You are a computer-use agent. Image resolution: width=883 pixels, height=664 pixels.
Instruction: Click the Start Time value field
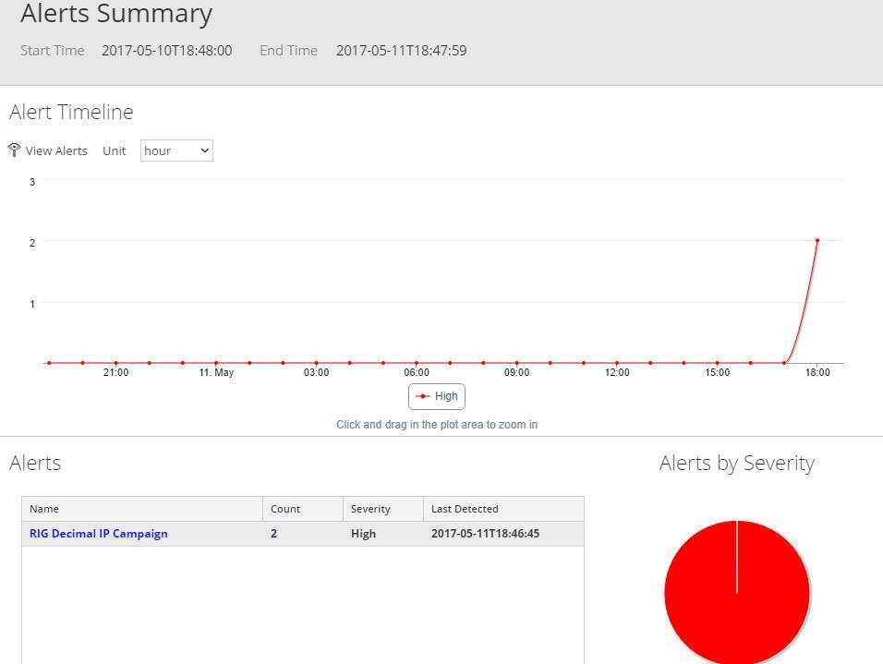tap(167, 51)
